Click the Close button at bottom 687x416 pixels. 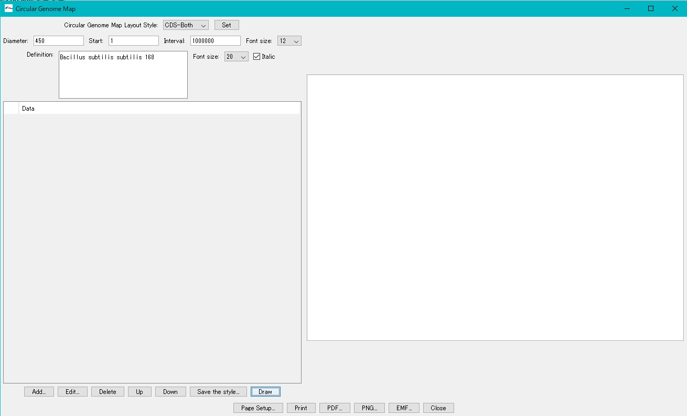click(x=438, y=408)
